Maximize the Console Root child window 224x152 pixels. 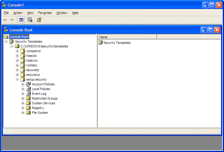click(210, 30)
